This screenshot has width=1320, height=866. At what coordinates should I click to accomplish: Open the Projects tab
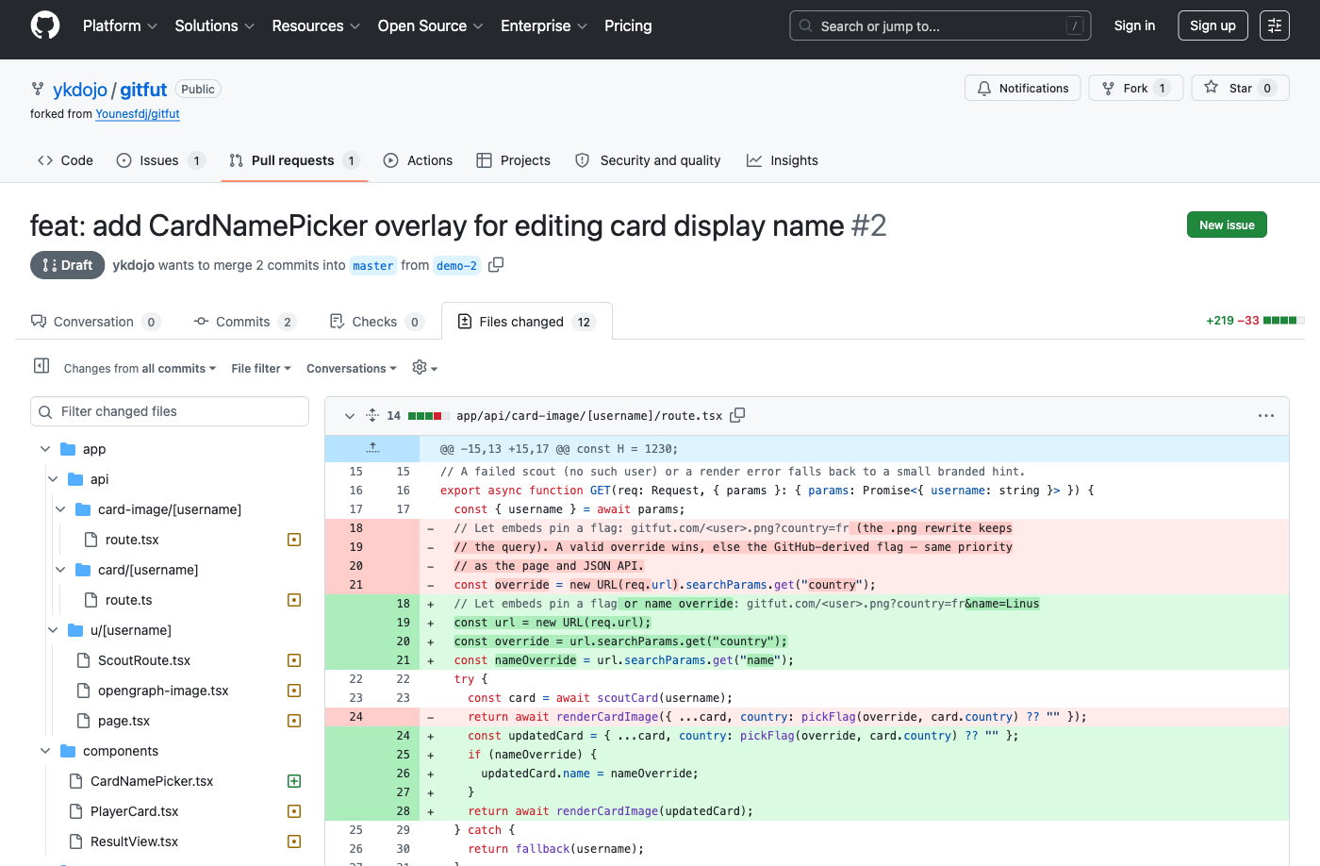(514, 160)
